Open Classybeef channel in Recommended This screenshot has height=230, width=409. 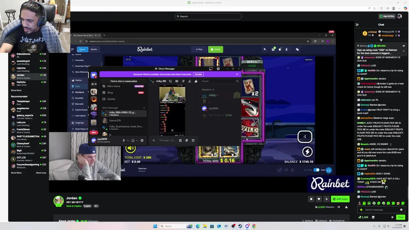pyautogui.click(x=29, y=145)
